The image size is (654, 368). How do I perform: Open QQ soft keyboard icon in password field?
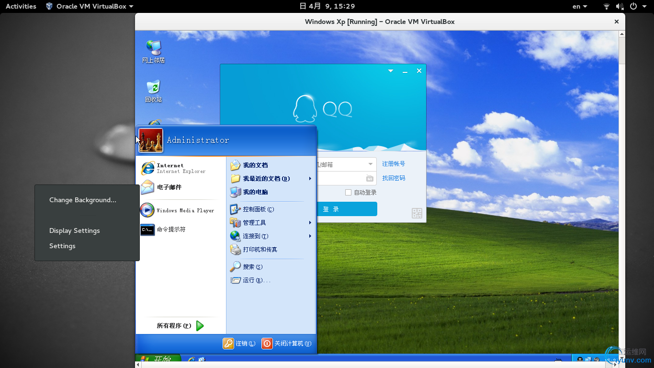(370, 178)
